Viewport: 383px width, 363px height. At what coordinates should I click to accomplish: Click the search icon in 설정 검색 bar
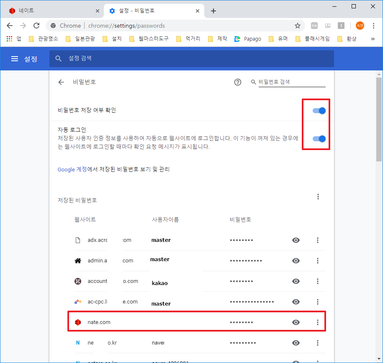tap(58, 58)
